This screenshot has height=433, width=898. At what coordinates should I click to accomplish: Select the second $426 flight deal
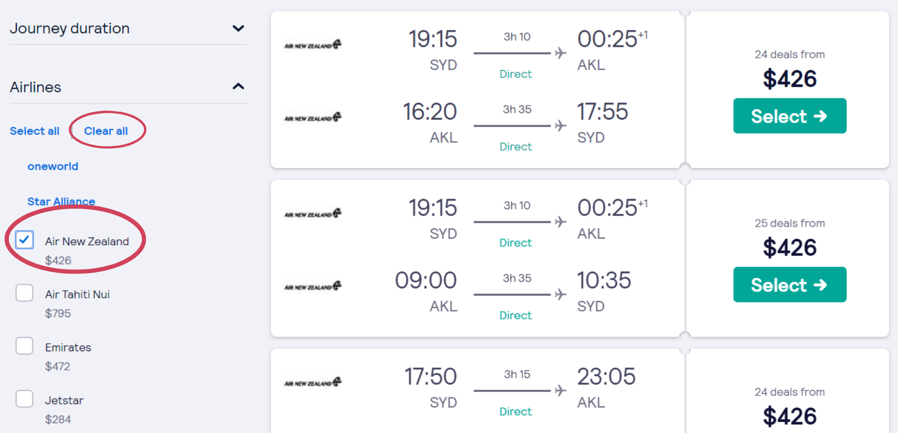pos(790,284)
